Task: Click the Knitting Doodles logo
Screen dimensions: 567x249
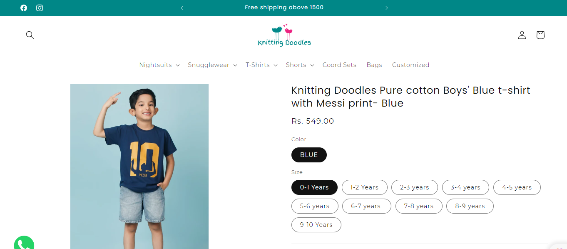Action: (x=284, y=35)
